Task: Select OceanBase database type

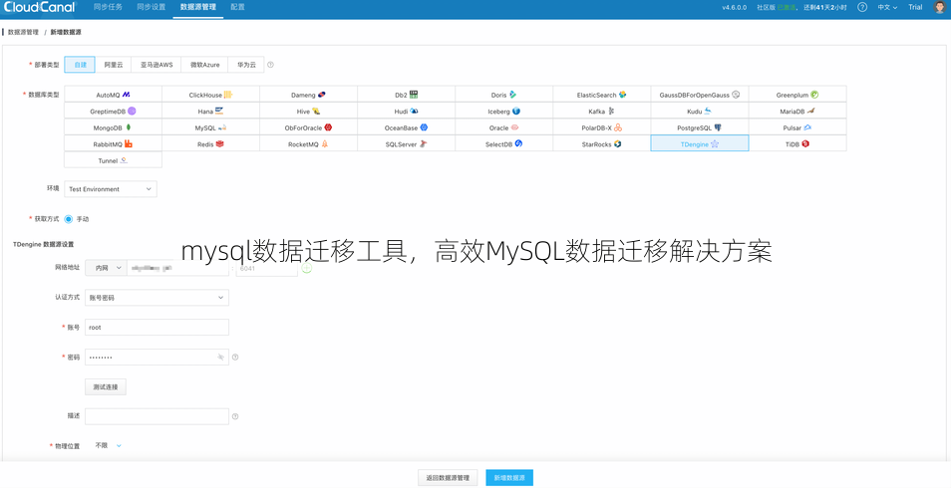Action: coord(406,126)
